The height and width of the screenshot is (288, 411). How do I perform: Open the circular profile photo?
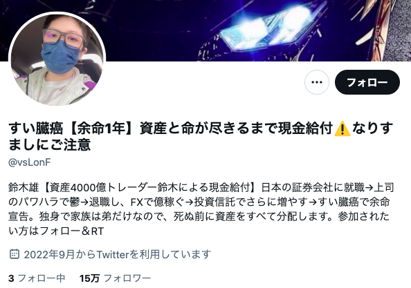(x=57, y=59)
